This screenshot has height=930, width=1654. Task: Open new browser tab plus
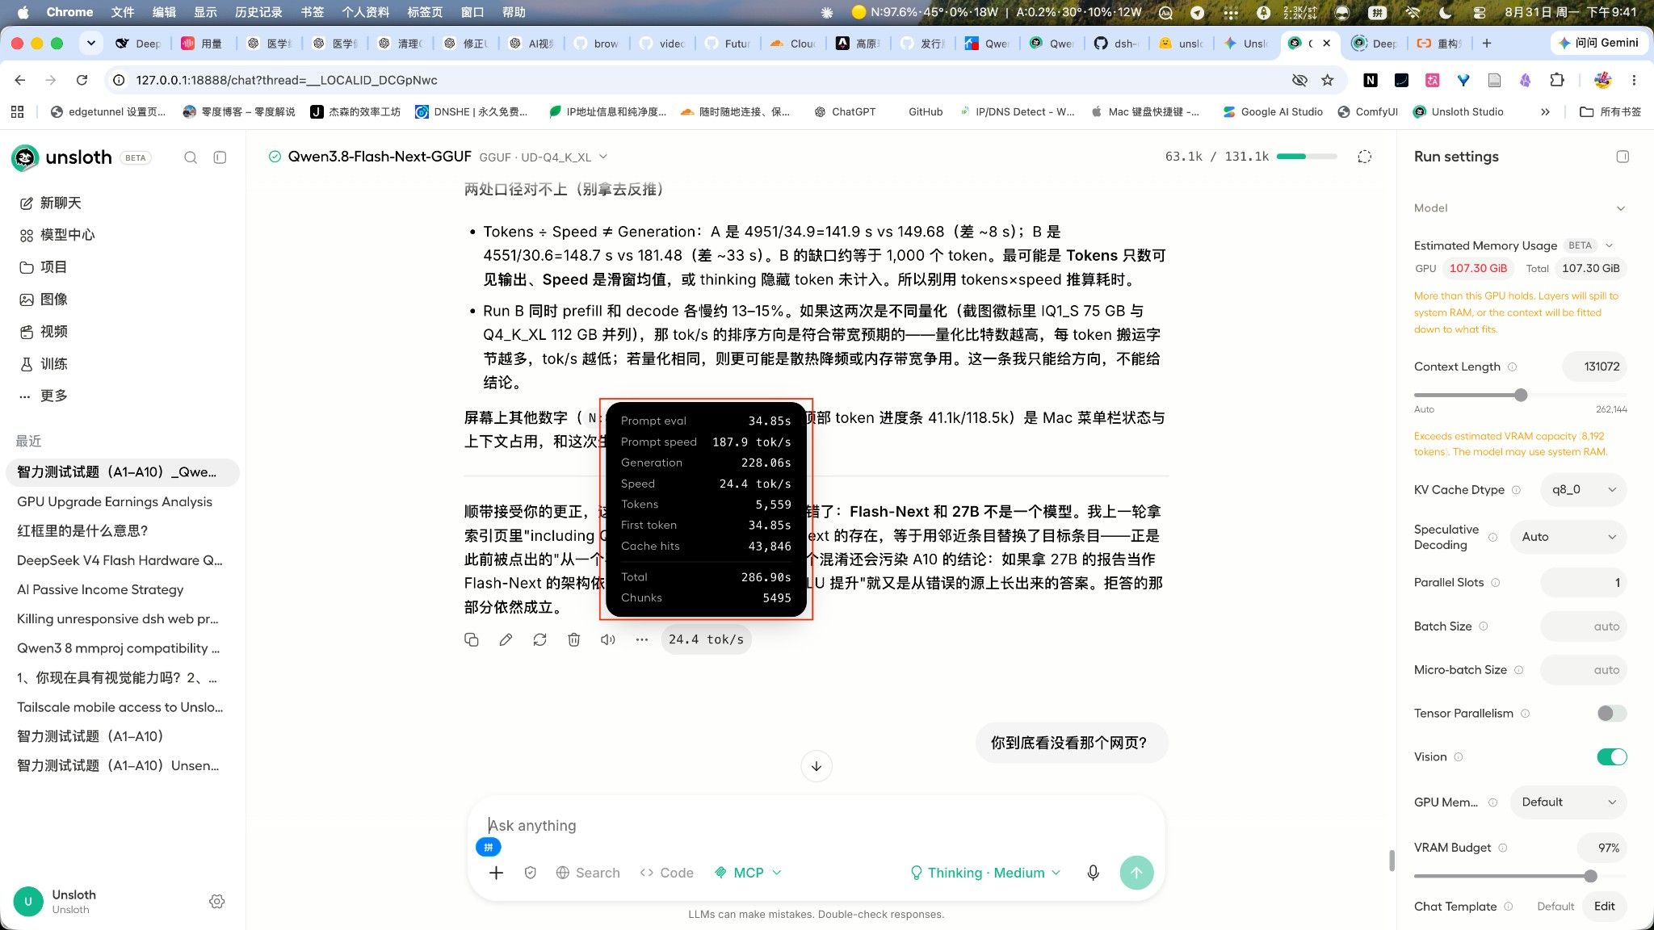coord(1487,43)
